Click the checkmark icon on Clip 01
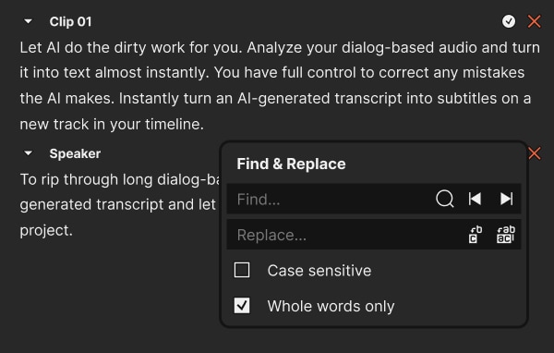The height and width of the screenshot is (353, 554). (509, 21)
